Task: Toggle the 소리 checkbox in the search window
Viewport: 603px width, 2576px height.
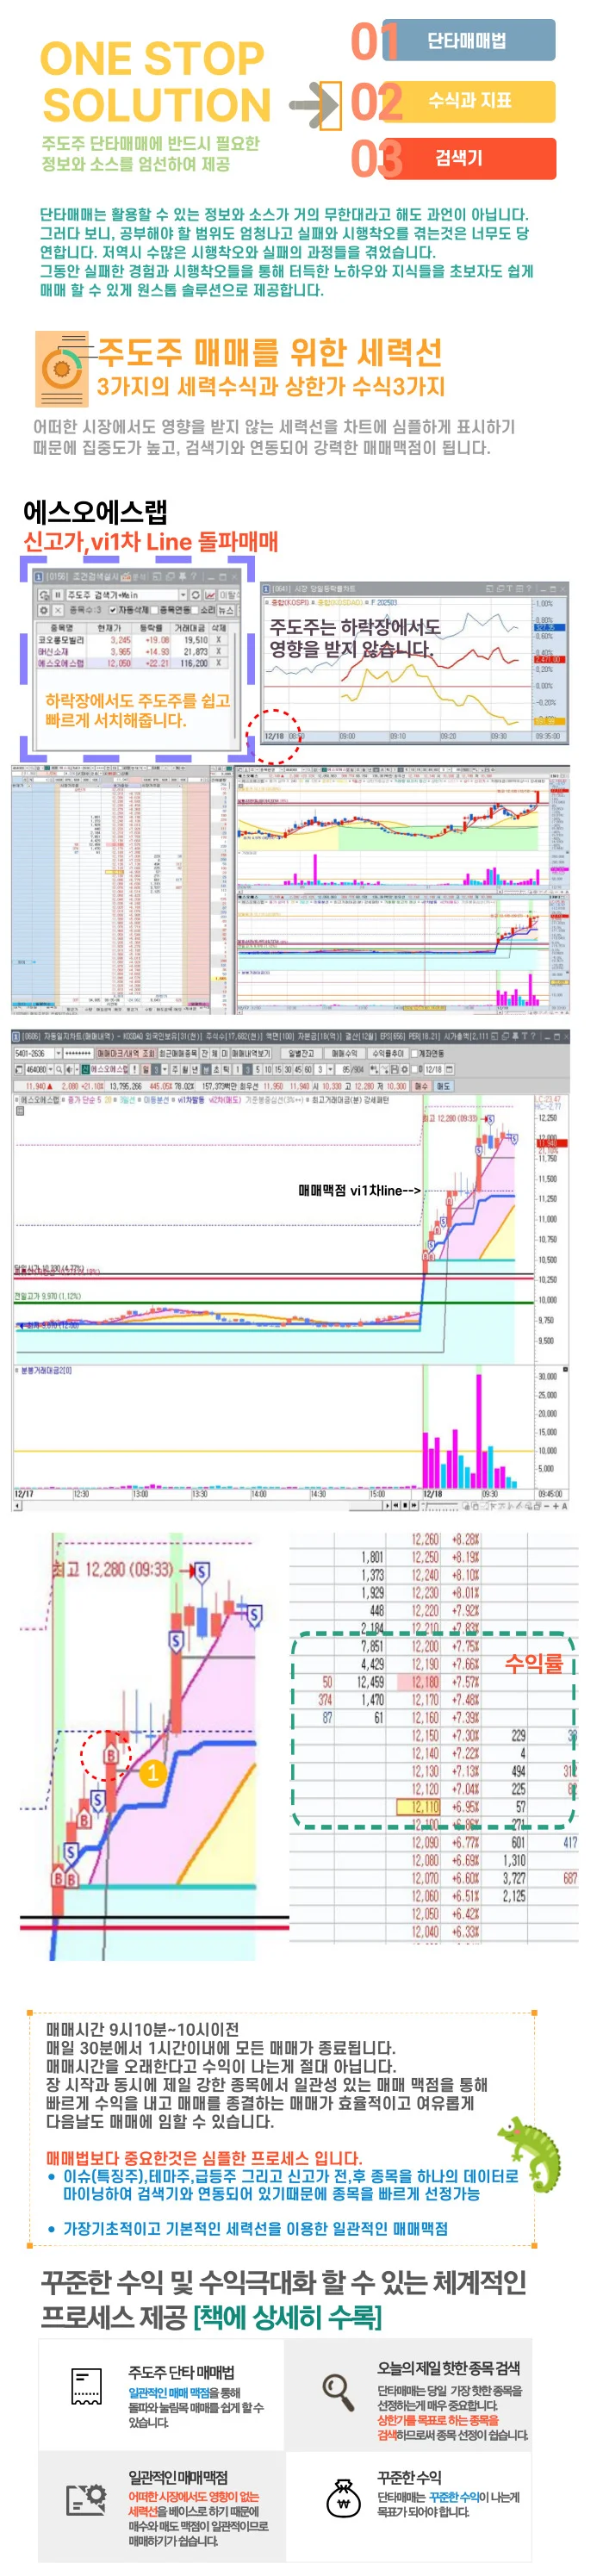Action: coord(195,610)
